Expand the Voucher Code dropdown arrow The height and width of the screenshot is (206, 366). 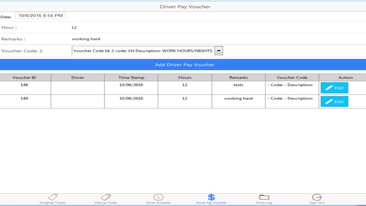click(219, 51)
